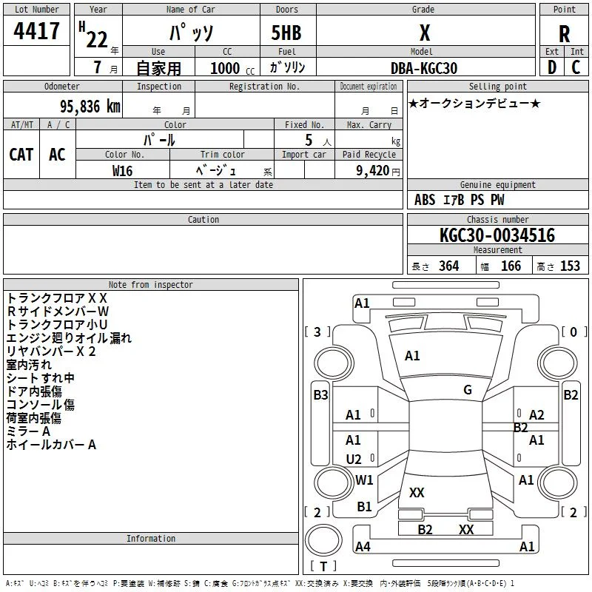
Task: Click the paid recycle amount 9,420
Action: pyautogui.click(x=368, y=171)
